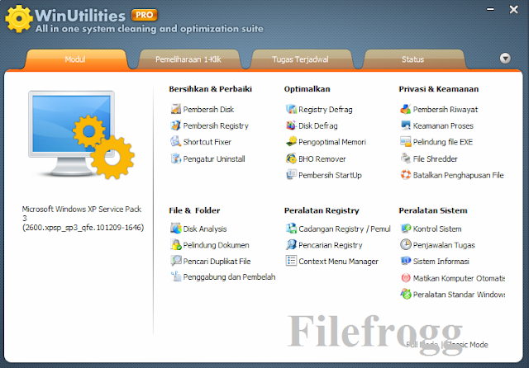Open Pembersih StartUp icon
This screenshot has height=368, width=529.
tap(291, 175)
